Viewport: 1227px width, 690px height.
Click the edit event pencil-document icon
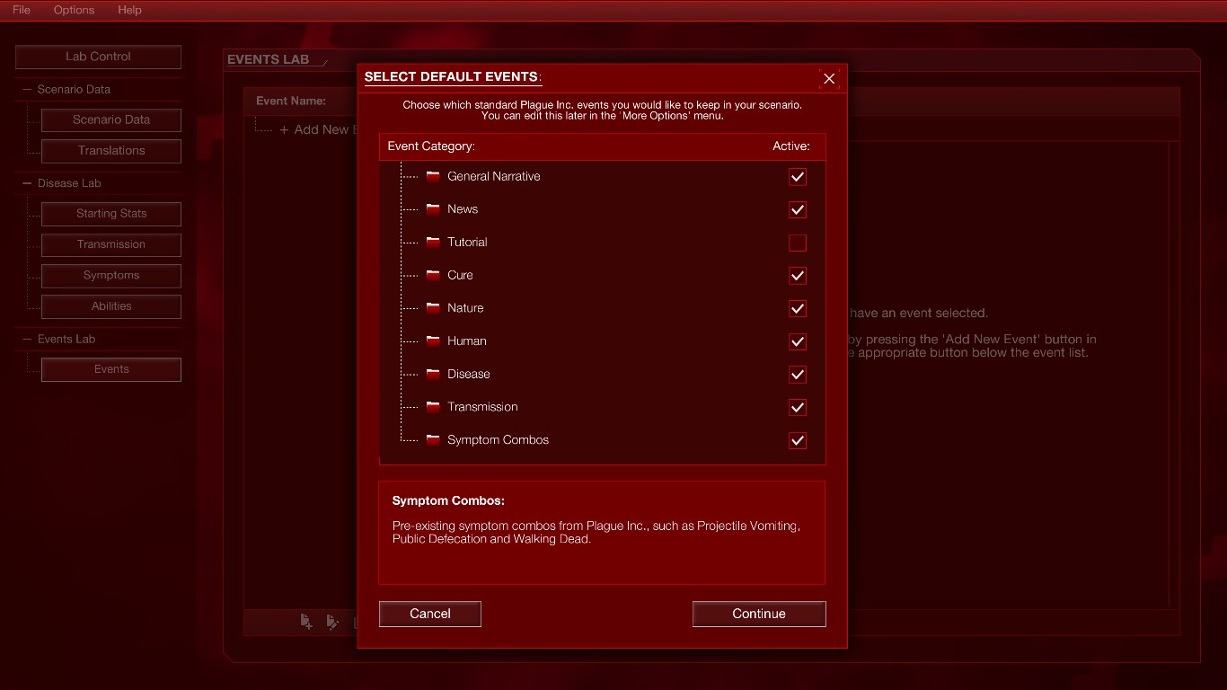coord(332,622)
